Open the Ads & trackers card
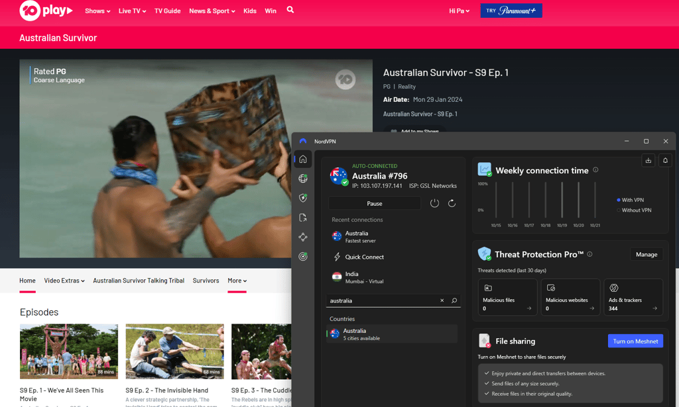The height and width of the screenshot is (407, 679). pyautogui.click(x=633, y=297)
